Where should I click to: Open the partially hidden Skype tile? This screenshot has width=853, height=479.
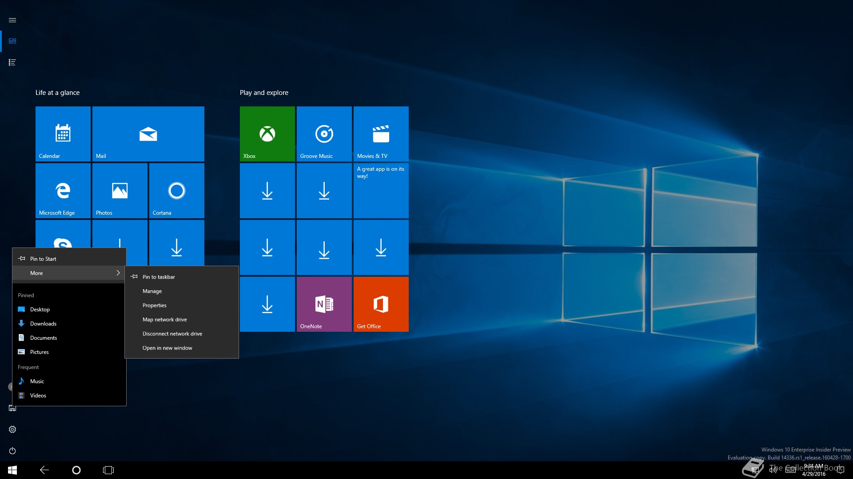(x=63, y=234)
